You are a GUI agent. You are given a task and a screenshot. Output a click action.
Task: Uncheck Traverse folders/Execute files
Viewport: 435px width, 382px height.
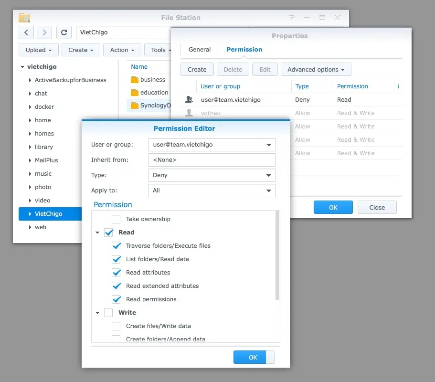(x=116, y=246)
